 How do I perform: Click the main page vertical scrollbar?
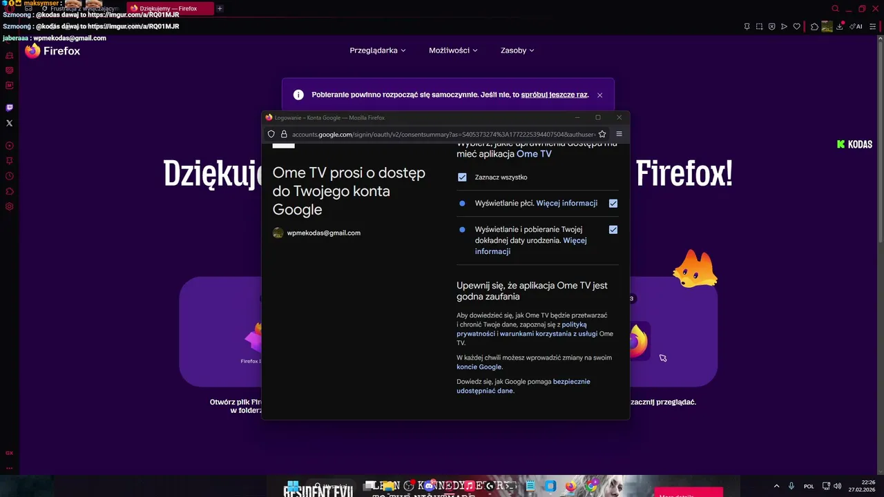point(880,141)
